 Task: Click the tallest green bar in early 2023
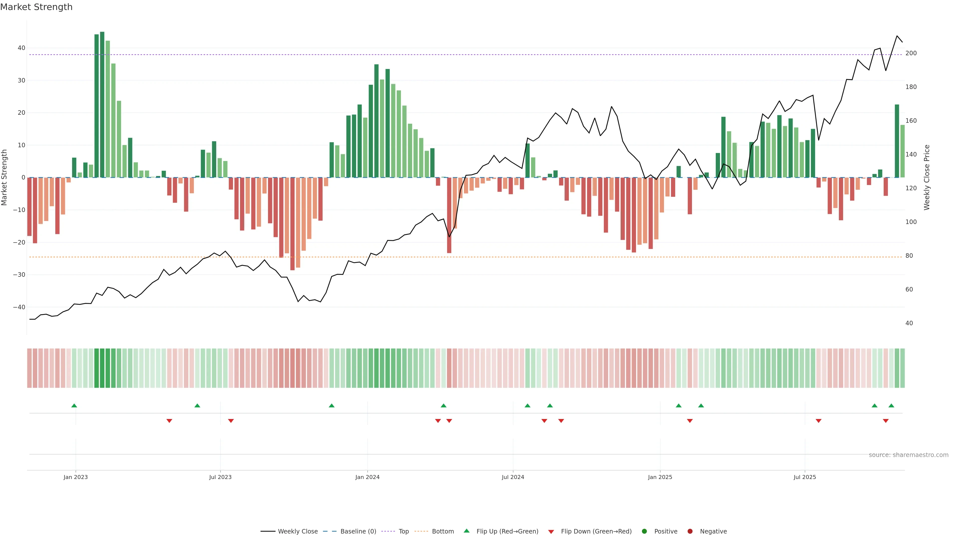click(x=102, y=104)
